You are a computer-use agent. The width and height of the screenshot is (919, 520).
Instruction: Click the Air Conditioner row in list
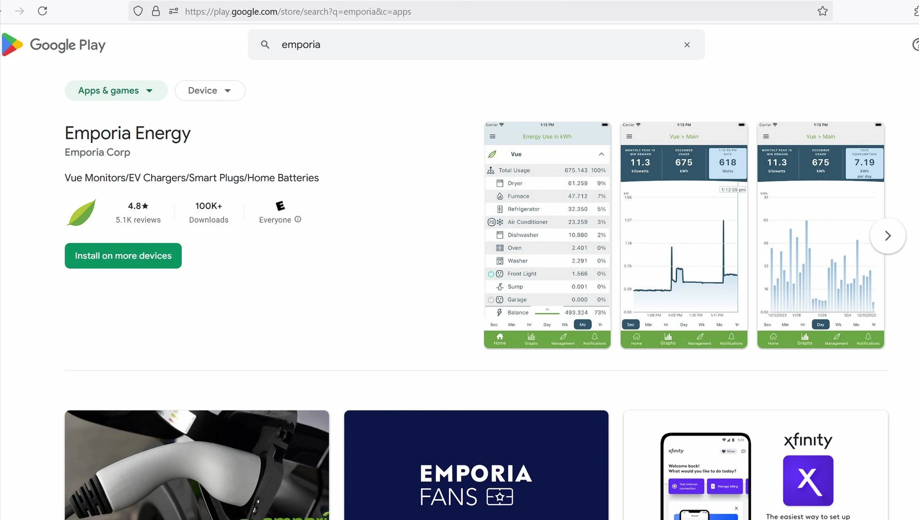(x=547, y=222)
